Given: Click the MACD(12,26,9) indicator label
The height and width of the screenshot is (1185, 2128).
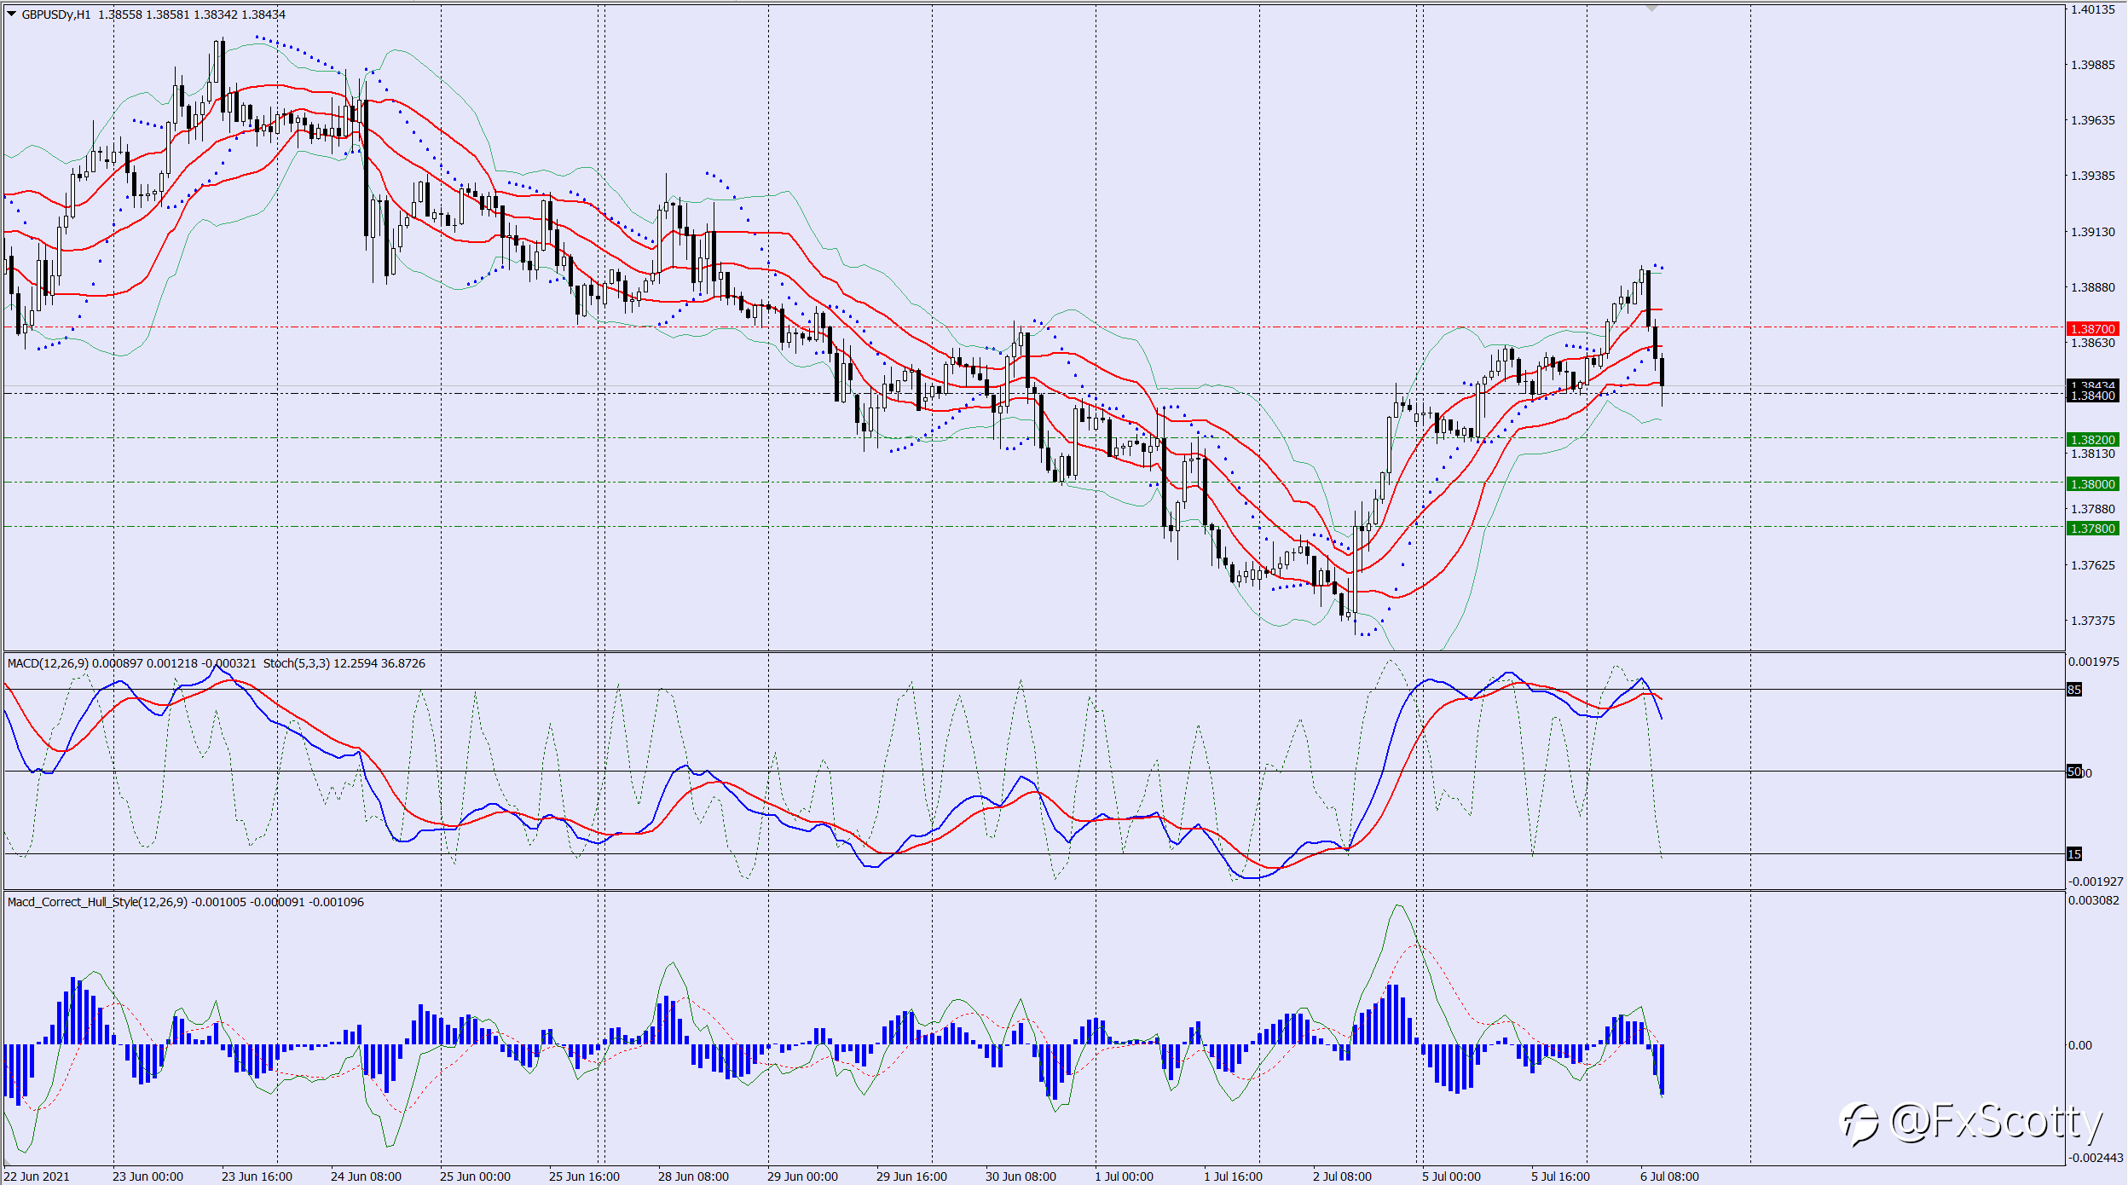Looking at the screenshot, I should [48, 663].
